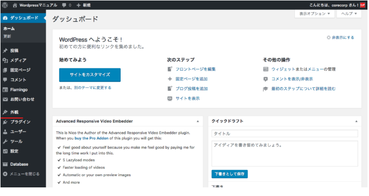
Task: Click the pushpin icon for 投稿
Action: tap(5, 51)
